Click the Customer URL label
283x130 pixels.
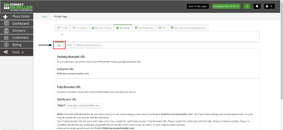pyautogui.click(x=65, y=69)
